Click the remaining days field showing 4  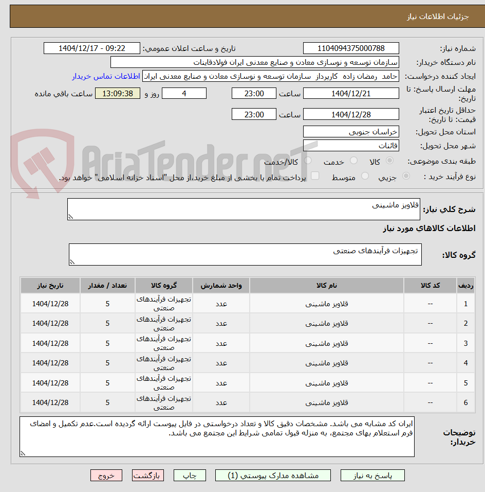184,94
